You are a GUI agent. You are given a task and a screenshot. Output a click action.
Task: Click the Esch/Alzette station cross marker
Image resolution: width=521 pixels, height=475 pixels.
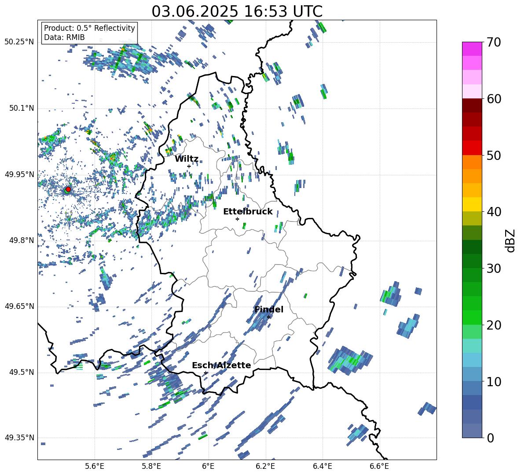(205, 373)
